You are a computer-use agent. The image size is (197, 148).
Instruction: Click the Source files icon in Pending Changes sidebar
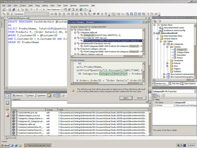pyautogui.click(x=7, y=97)
